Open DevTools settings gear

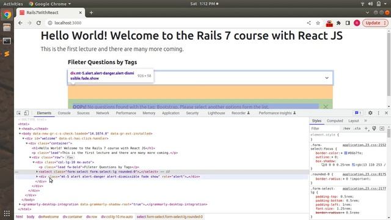(x=370, y=113)
